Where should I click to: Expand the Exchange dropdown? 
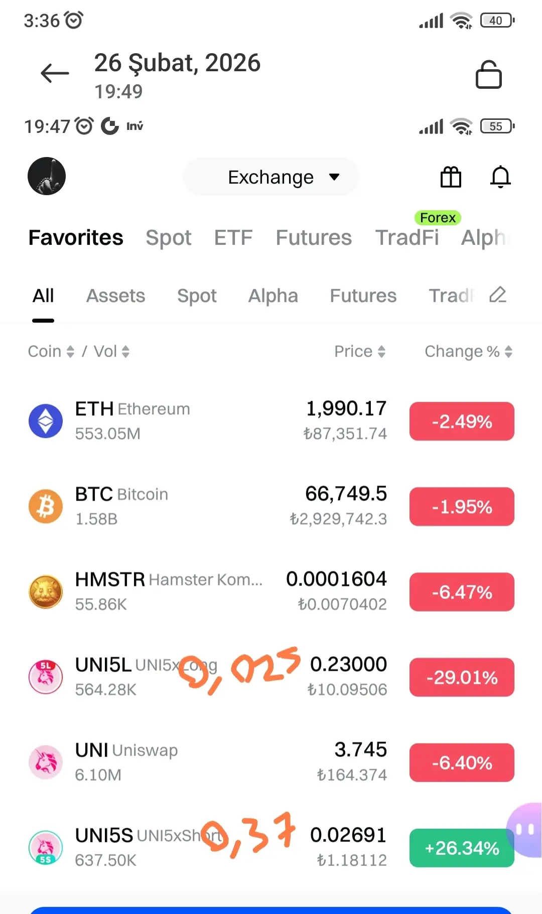click(x=271, y=177)
